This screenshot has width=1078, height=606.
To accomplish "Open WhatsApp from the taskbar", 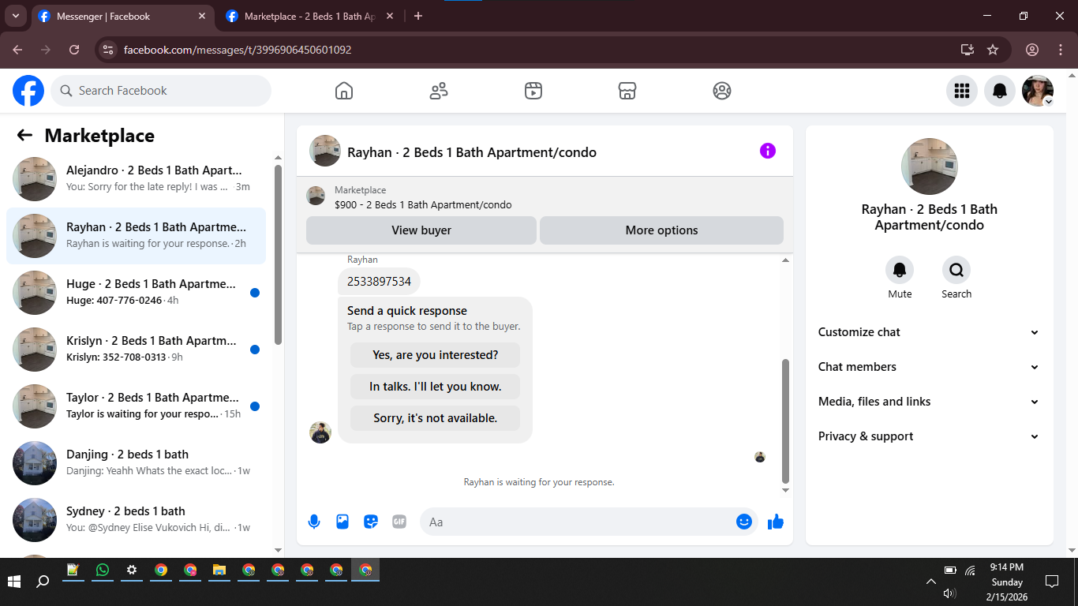I will (x=103, y=570).
